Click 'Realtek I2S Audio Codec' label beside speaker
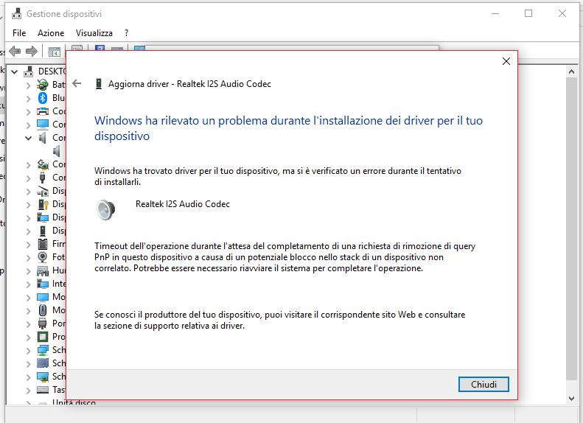The image size is (583, 423). pos(183,204)
